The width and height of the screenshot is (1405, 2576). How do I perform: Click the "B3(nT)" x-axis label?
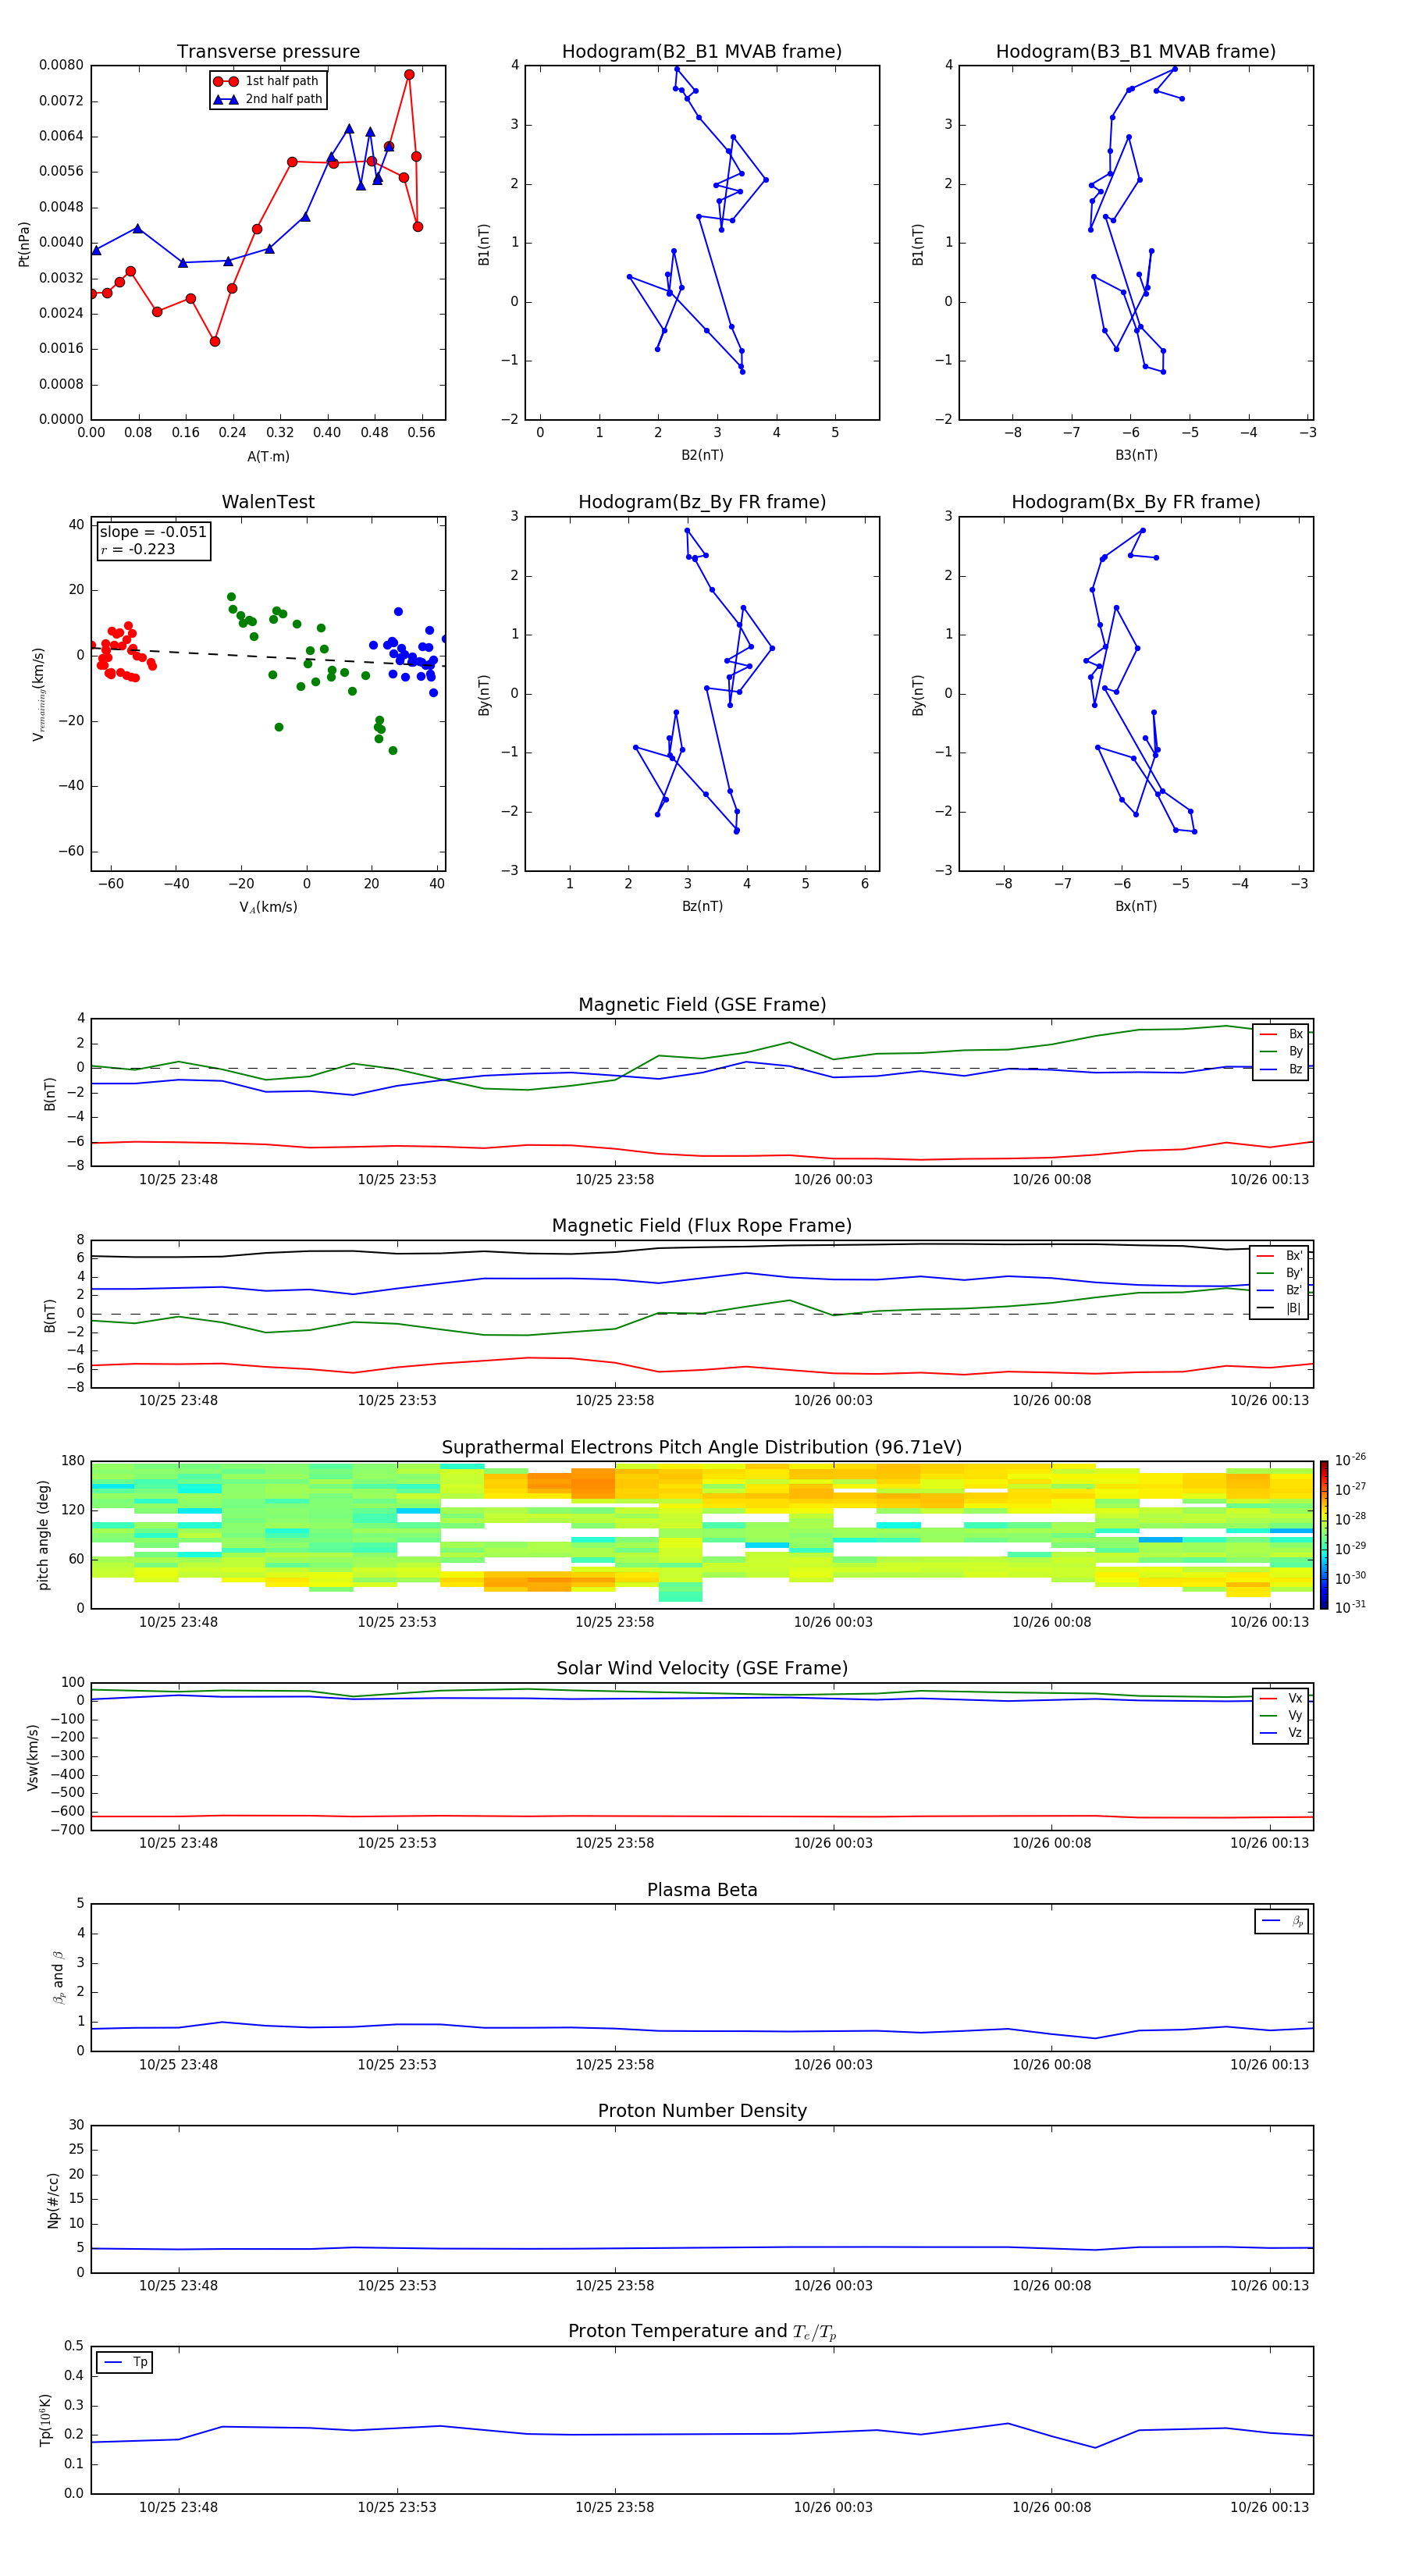pyautogui.click(x=1136, y=455)
